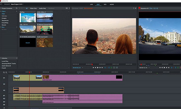181x109 pixels.
Task: Close the source viewer panel
Action: coord(136,8)
